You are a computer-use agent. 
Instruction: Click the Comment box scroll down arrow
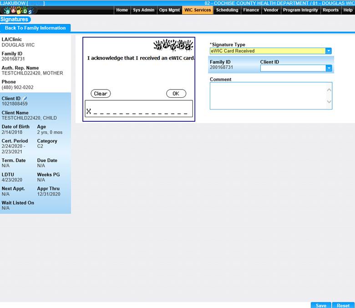[x=329, y=102]
